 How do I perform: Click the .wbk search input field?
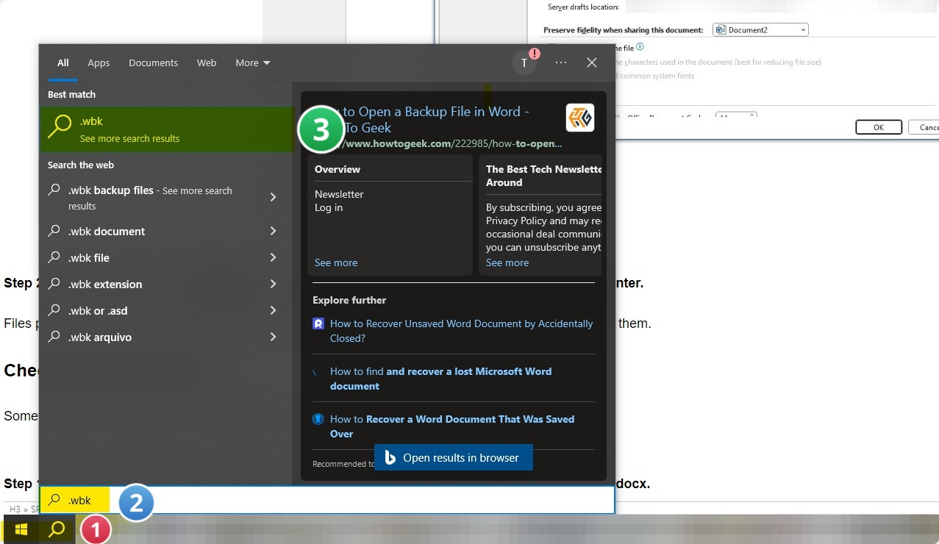point(327,500)
